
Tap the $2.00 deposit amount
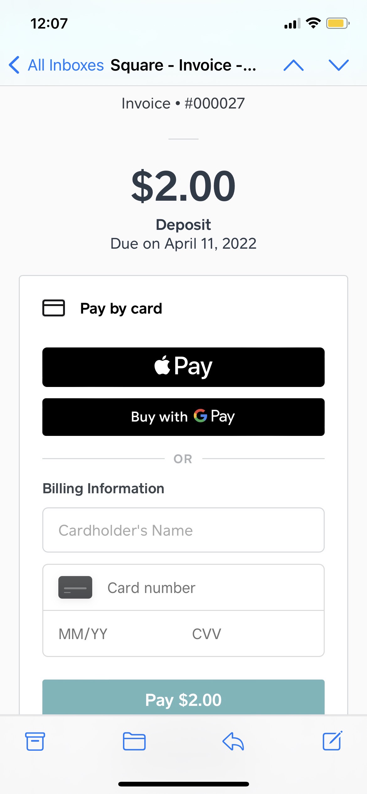click(x=183, y=186)
